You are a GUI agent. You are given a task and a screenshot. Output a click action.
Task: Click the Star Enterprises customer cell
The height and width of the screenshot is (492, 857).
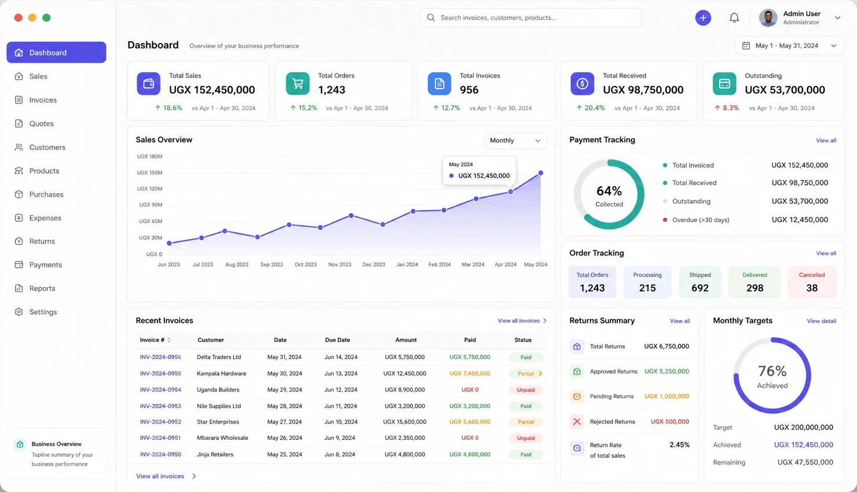218,422
